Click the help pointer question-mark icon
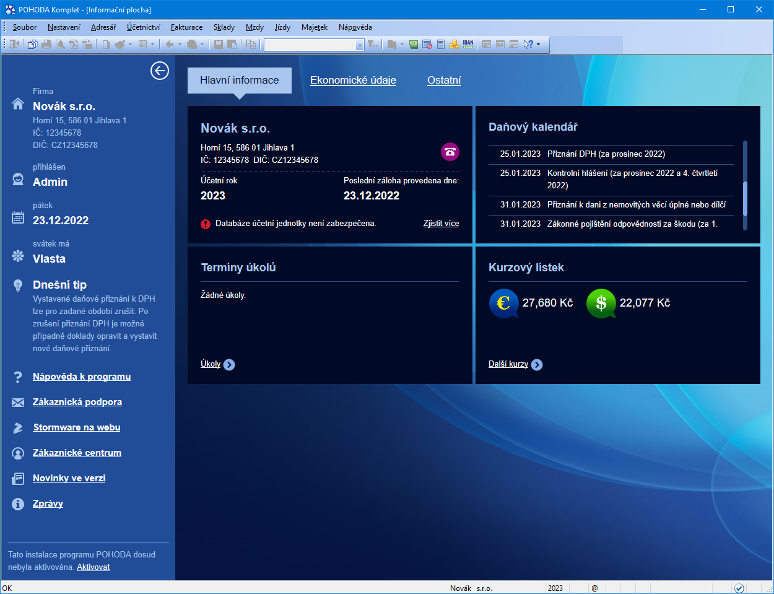 528,44
